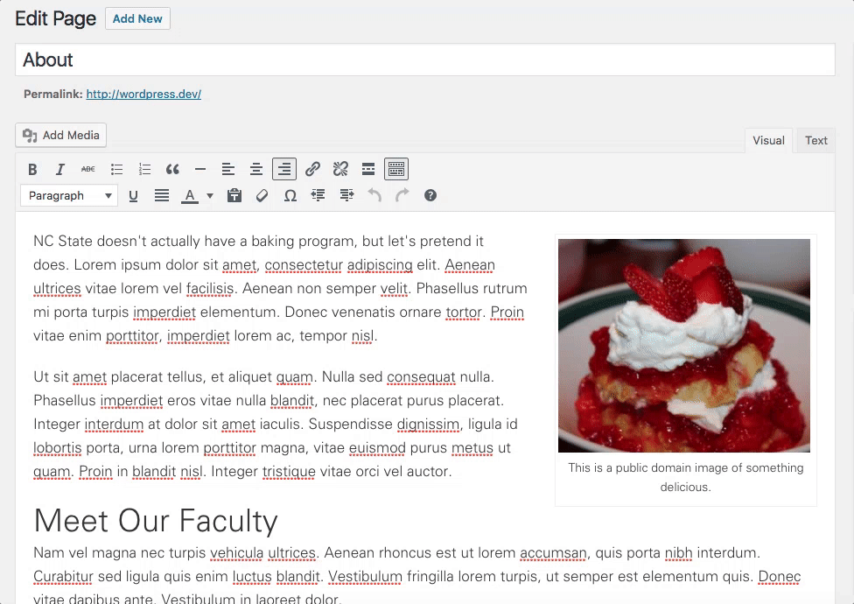Align text left
This screenshot has height=604, width=854.
228,169
